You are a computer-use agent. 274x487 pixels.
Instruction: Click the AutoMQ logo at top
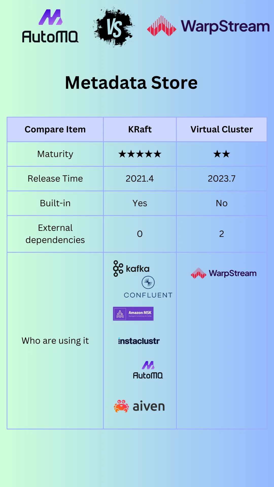click(50, 26)
